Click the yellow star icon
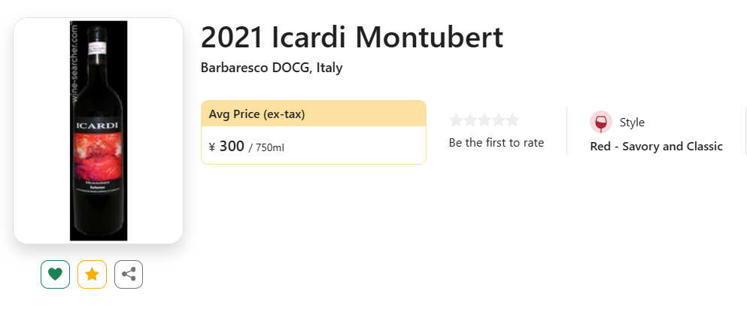 point(92,274)
